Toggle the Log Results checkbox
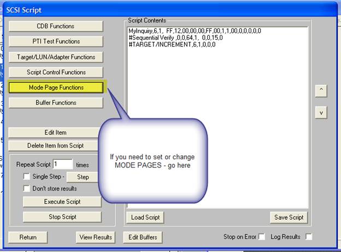341x252 pixels. (309, 237)
